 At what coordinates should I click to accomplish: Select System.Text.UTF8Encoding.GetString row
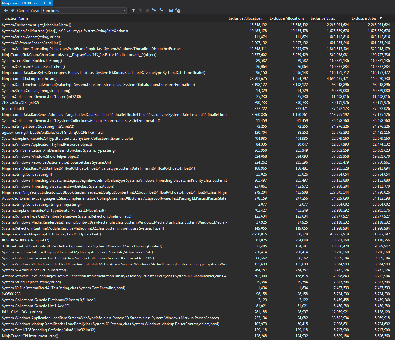196,330
